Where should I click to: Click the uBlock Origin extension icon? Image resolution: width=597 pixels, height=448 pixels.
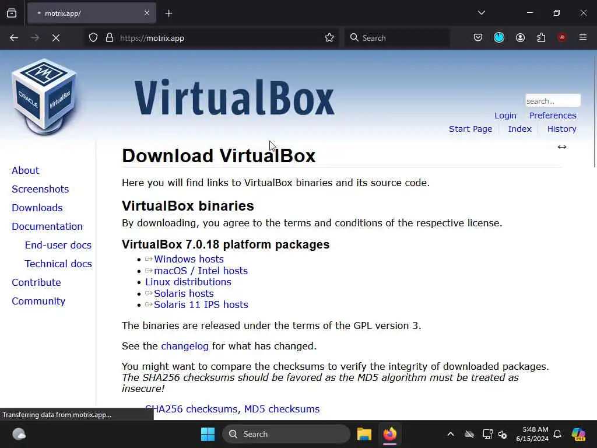click(561, 37)
